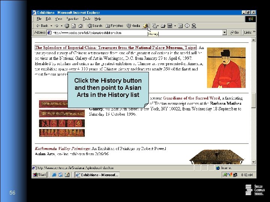Image resolution: width=270 pixels, height=202 pixels.
Task: Open the Back button history dropdown arrow
Action: 51,26
